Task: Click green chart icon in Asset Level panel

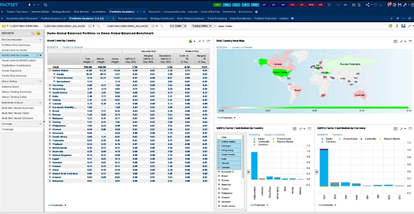Action: pos(190,41)
